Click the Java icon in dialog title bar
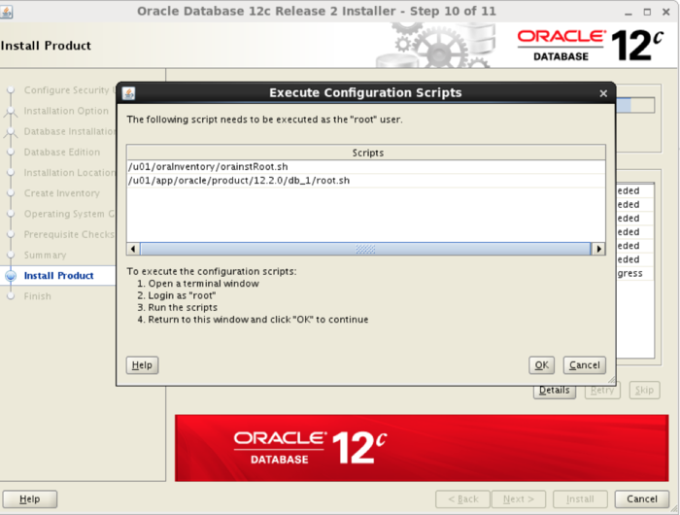The image size is (680, 515). tap(129, 93)
